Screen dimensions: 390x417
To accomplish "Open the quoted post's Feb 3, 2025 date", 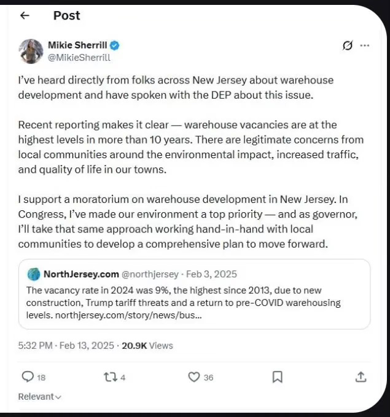I will (x=211, y=274).
